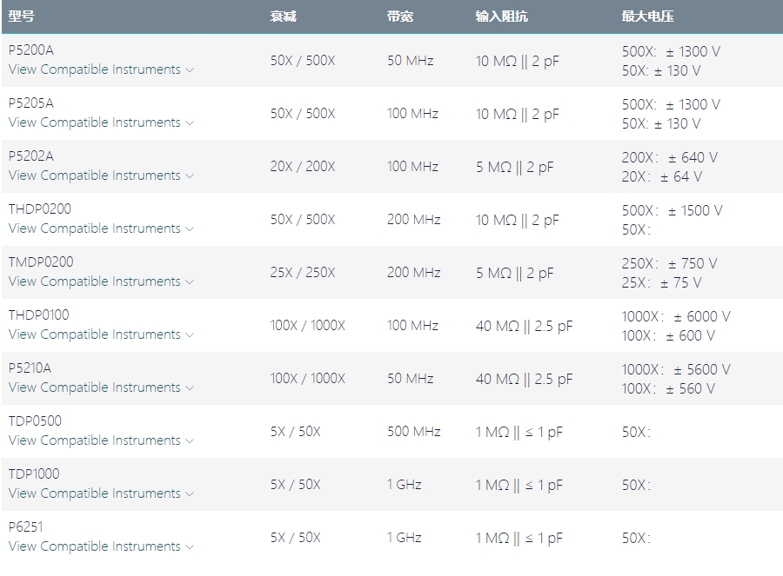Open View Compatible Instruments under P6251
The height and width of the screenshot is (576, 783).
[x=94, y=546]
